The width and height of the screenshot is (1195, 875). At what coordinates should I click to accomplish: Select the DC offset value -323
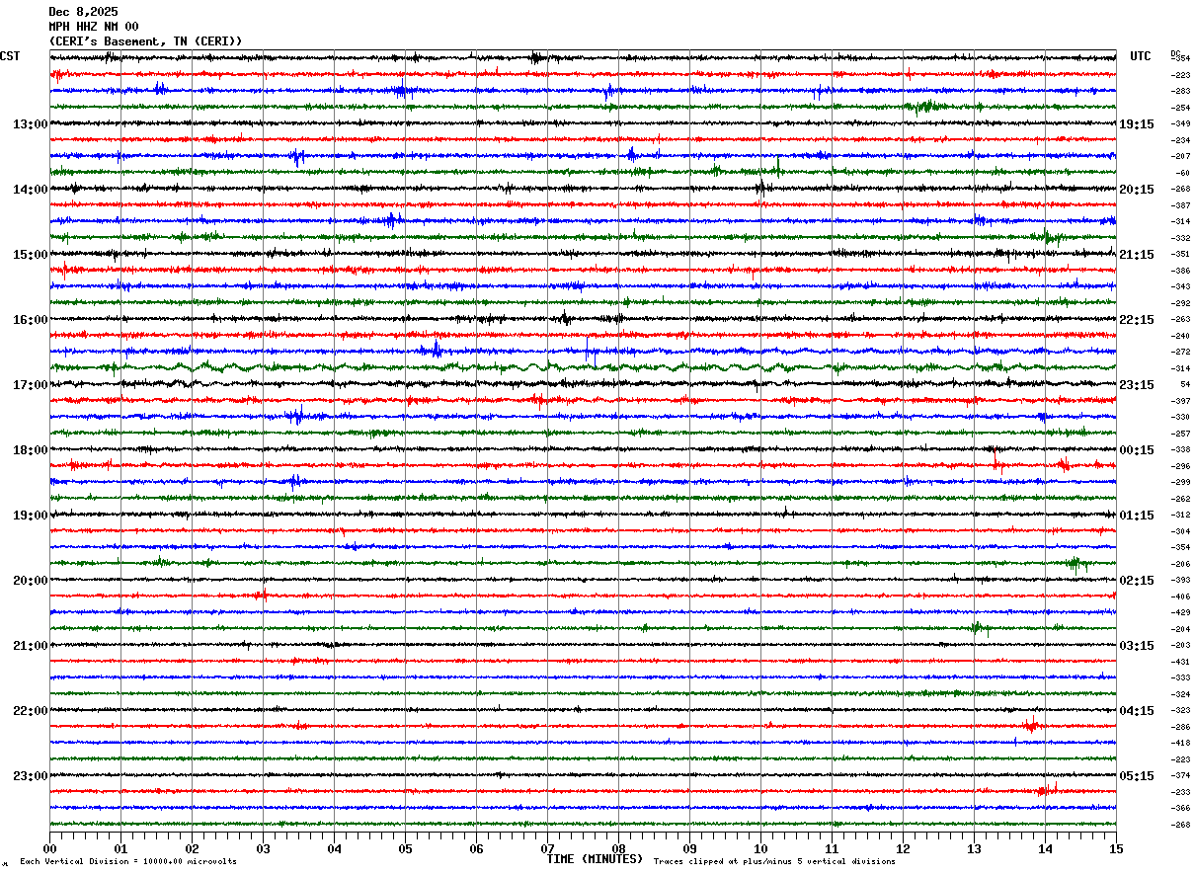[x=1180, y=710]
